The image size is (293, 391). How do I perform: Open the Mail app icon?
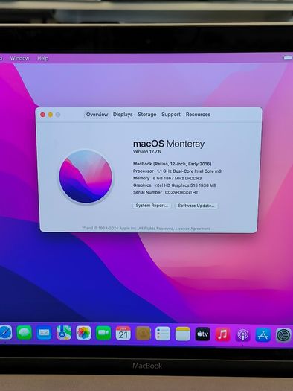44,333
